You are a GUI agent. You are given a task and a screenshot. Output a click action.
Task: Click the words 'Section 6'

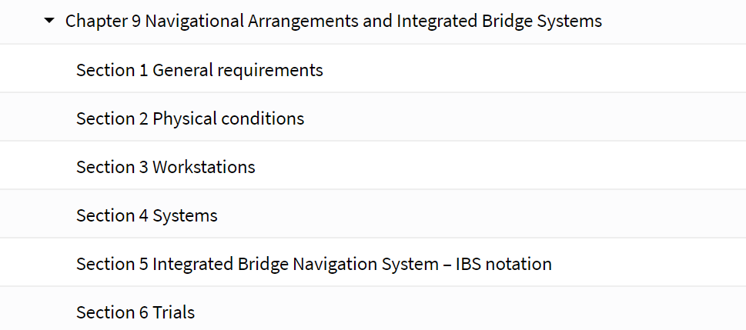point(112,312)
